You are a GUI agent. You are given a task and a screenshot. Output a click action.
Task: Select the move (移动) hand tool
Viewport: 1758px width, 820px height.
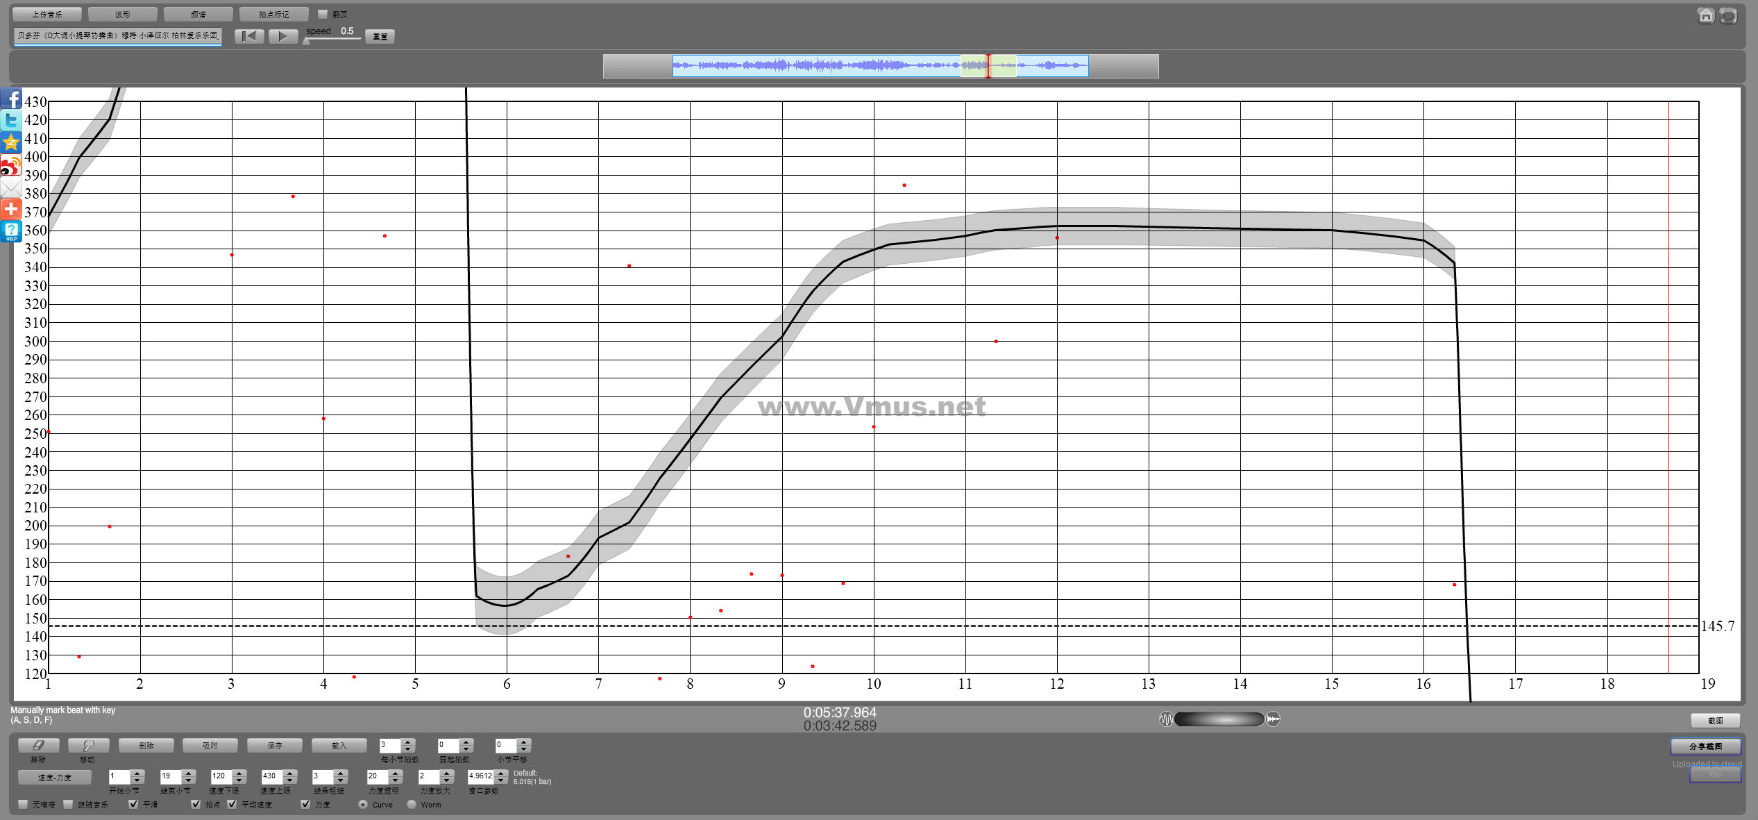(88, 746)
